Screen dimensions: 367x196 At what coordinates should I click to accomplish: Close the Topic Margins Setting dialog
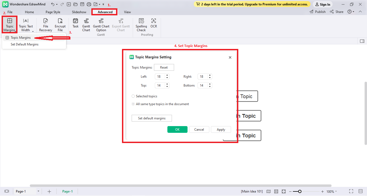click(x=230, y=57)
